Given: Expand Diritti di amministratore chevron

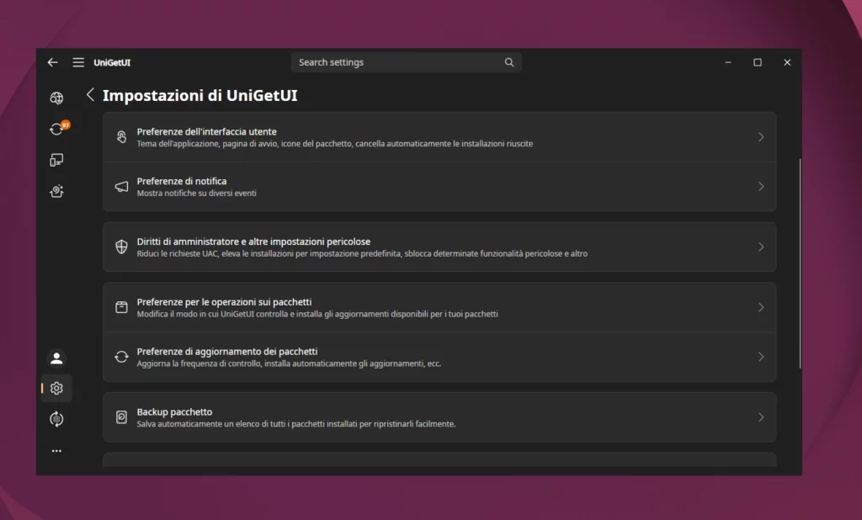Looking at the screenshot, I should point(761,247).
